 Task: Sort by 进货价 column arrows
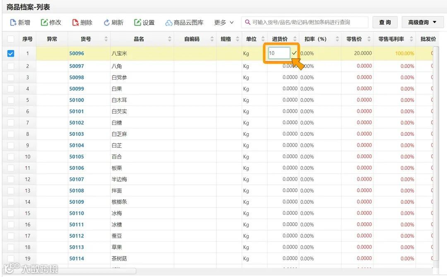(295, 39)
